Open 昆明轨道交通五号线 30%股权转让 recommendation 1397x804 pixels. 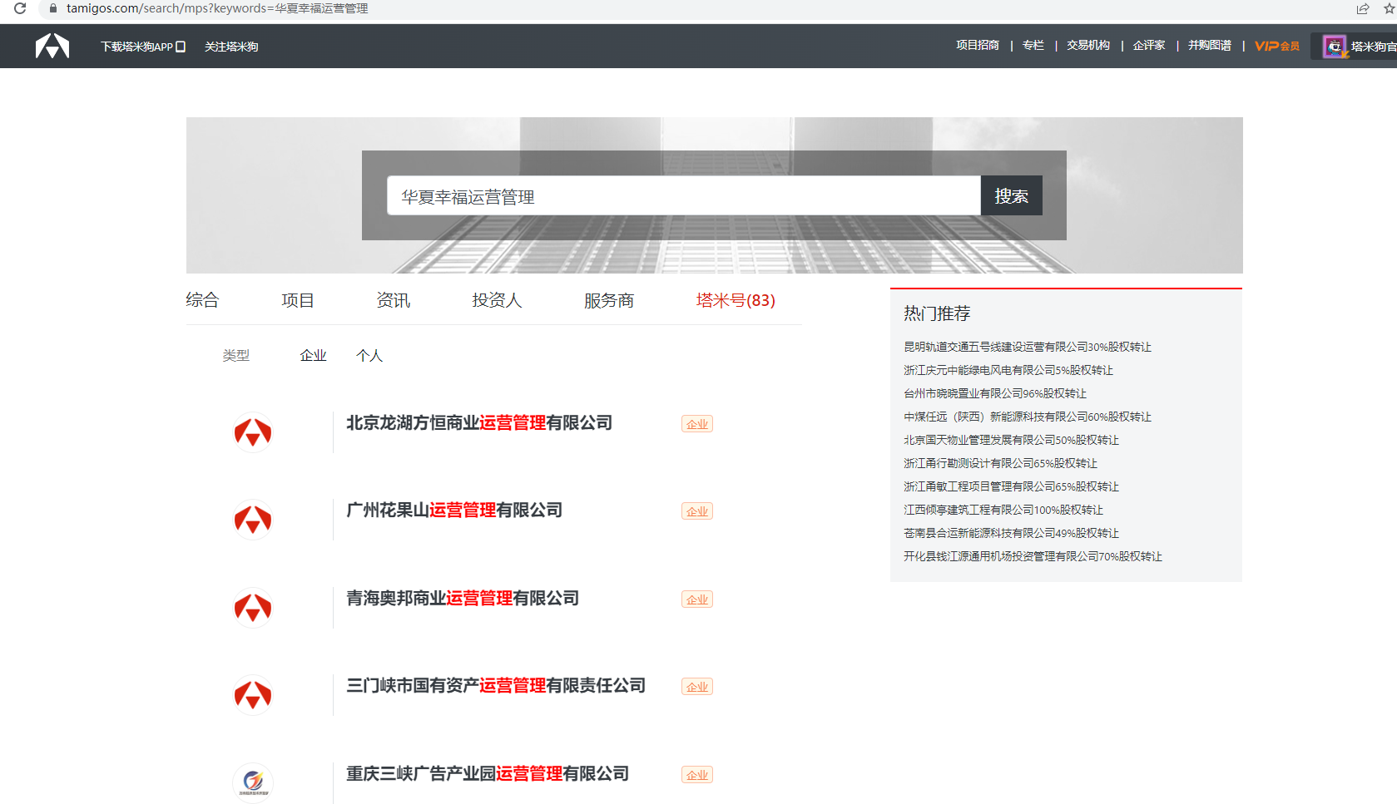pos(1028,347)
